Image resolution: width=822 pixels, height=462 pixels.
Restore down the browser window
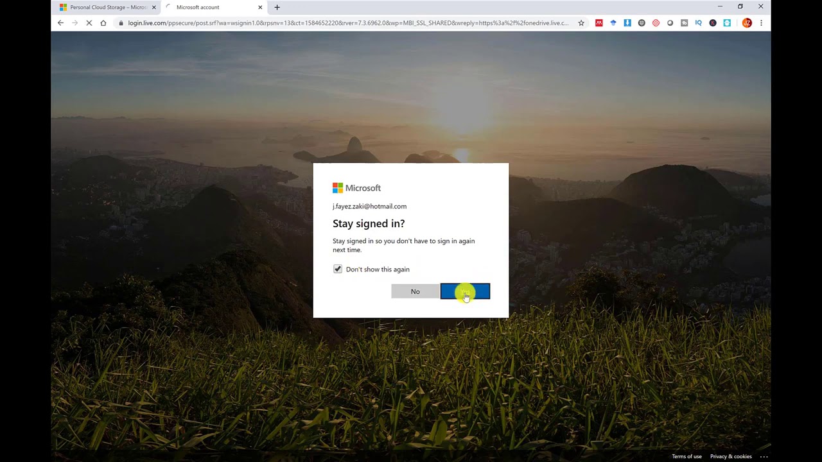coord(740,6)
